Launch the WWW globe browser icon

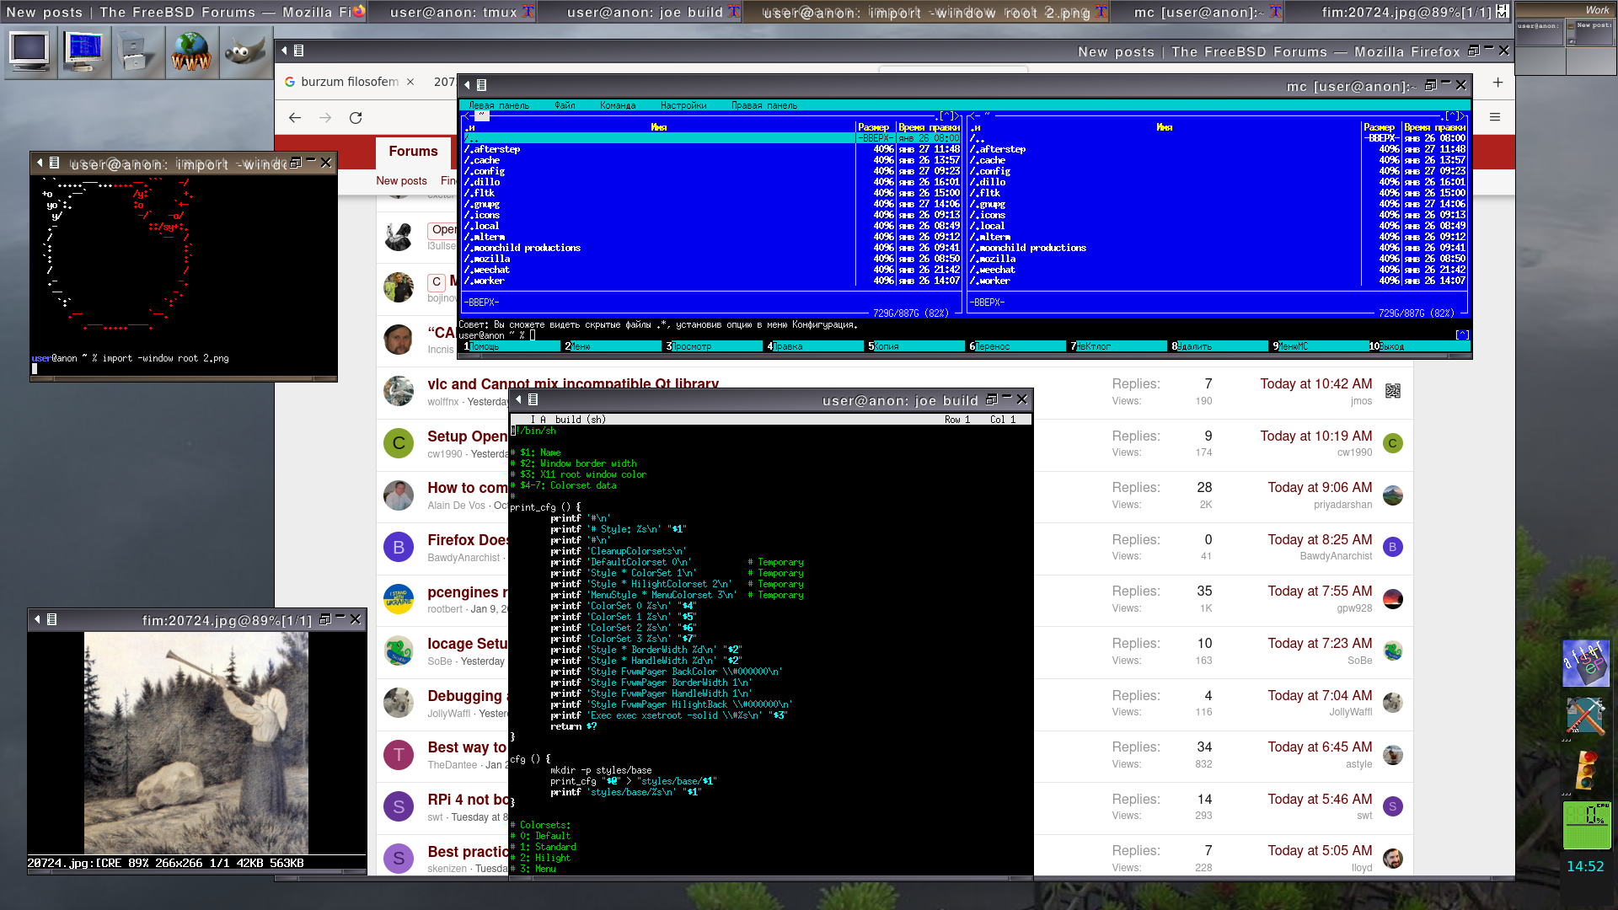[191, 51]
